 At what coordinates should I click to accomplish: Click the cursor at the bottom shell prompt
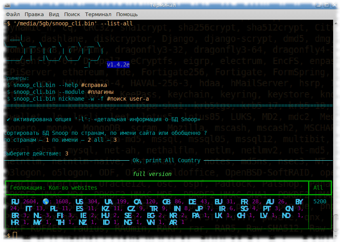15,235
